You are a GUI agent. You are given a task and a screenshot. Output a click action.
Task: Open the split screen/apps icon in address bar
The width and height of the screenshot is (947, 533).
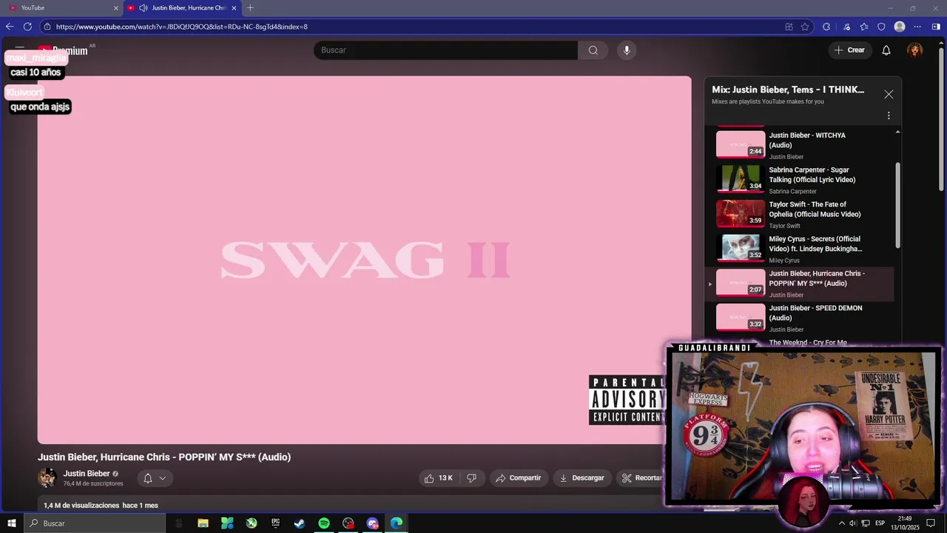click(x=789, y=27)
